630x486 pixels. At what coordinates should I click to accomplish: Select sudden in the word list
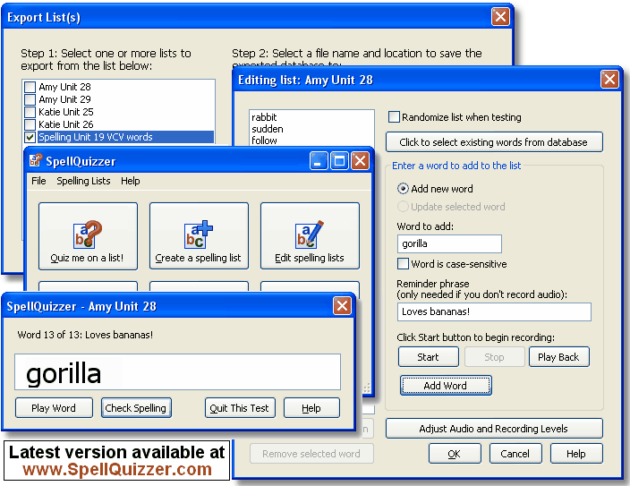tap(268, 129)
